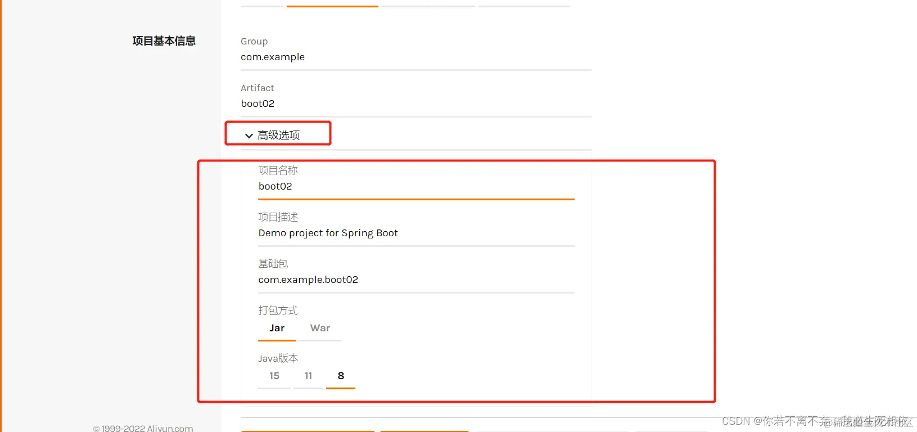Focus the 基础包 field com.example.boot02
Image resolution: width=917 pixels, height=432 pixels.
(x=416, y=280)
